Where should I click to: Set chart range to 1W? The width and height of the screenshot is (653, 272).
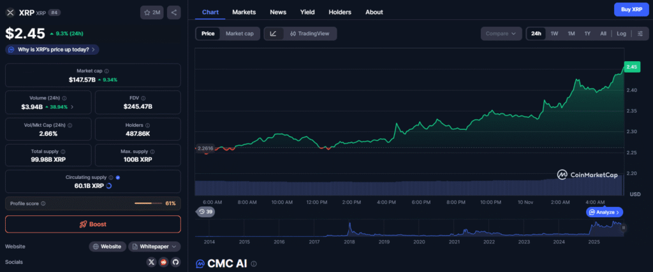pos(554,34)
